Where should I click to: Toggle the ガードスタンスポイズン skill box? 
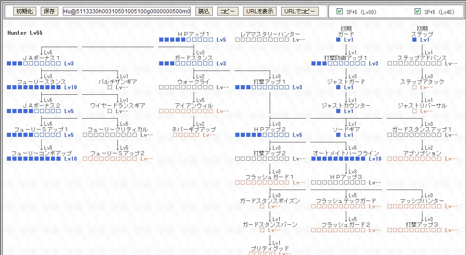pyautogui.click(x=262, y=206)
